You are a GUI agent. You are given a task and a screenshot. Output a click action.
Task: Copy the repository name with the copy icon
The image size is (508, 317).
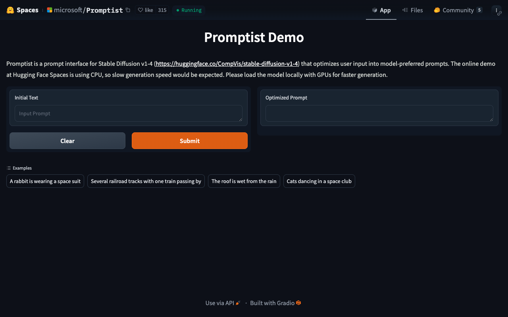[128, 10]
